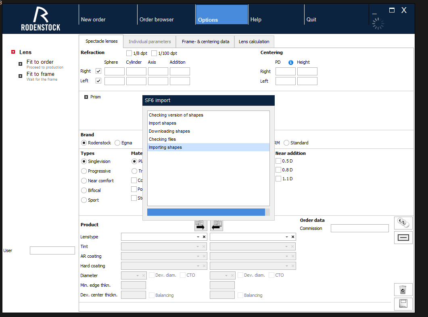Tick the 0.5 D near addition checkbox
The width and height of the screenshot is (428, 317).
point(278,161)
